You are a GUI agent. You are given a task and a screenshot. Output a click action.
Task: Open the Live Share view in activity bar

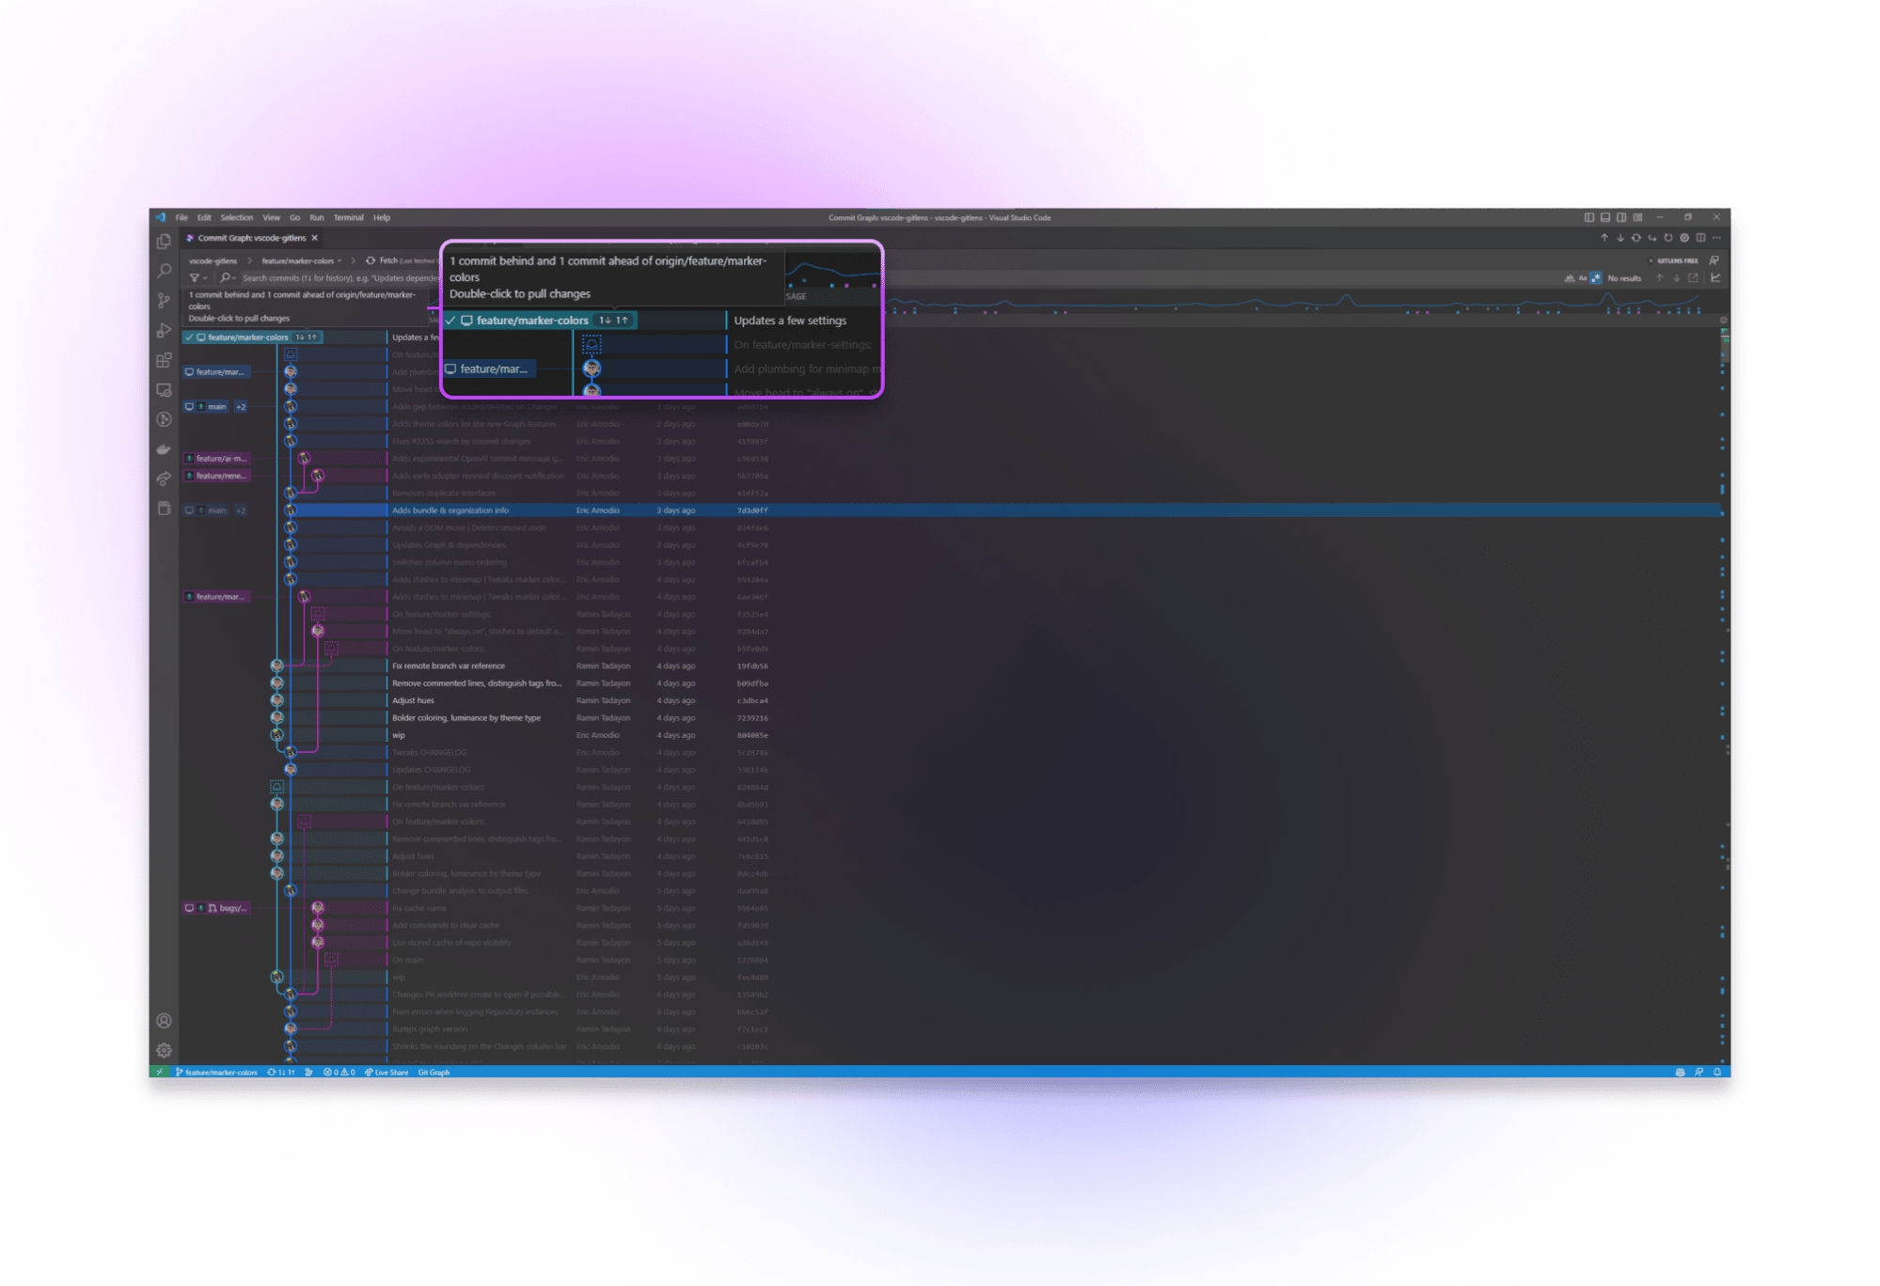click(164, 478)
